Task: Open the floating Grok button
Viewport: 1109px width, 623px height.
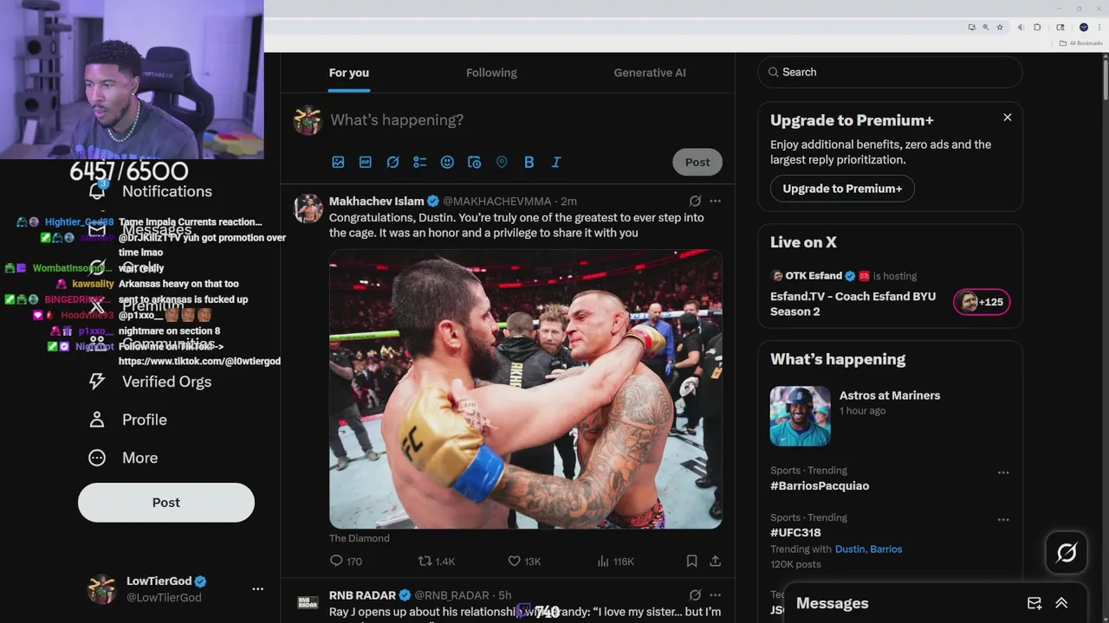Action: [x=1067, y=552]
